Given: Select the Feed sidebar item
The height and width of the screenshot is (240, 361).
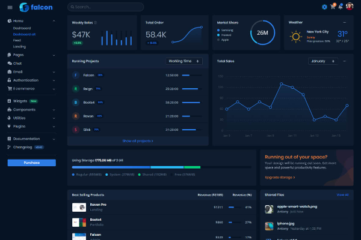Looking at the screenshot, I should tap(16, 40).
